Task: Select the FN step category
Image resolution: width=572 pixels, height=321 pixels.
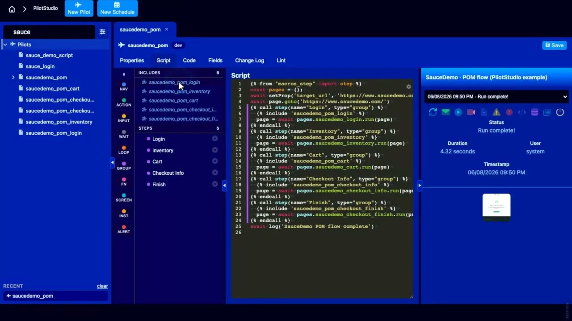Action: [x=124, y=181]
